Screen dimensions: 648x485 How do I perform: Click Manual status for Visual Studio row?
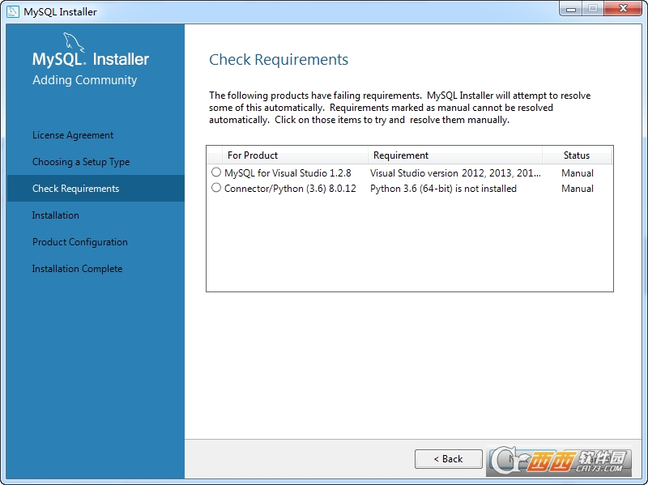[x=578, y=173]
